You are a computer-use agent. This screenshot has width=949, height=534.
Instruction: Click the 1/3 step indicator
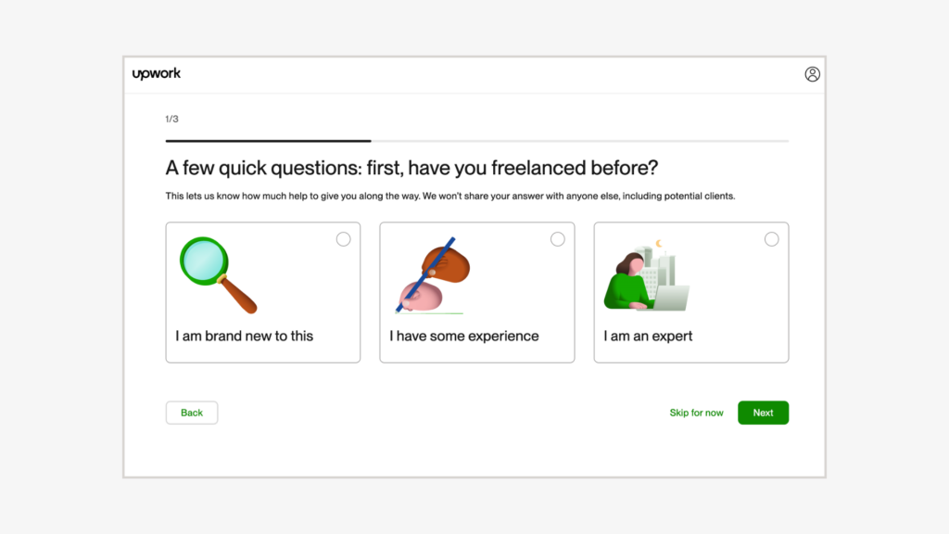point(171,119)
